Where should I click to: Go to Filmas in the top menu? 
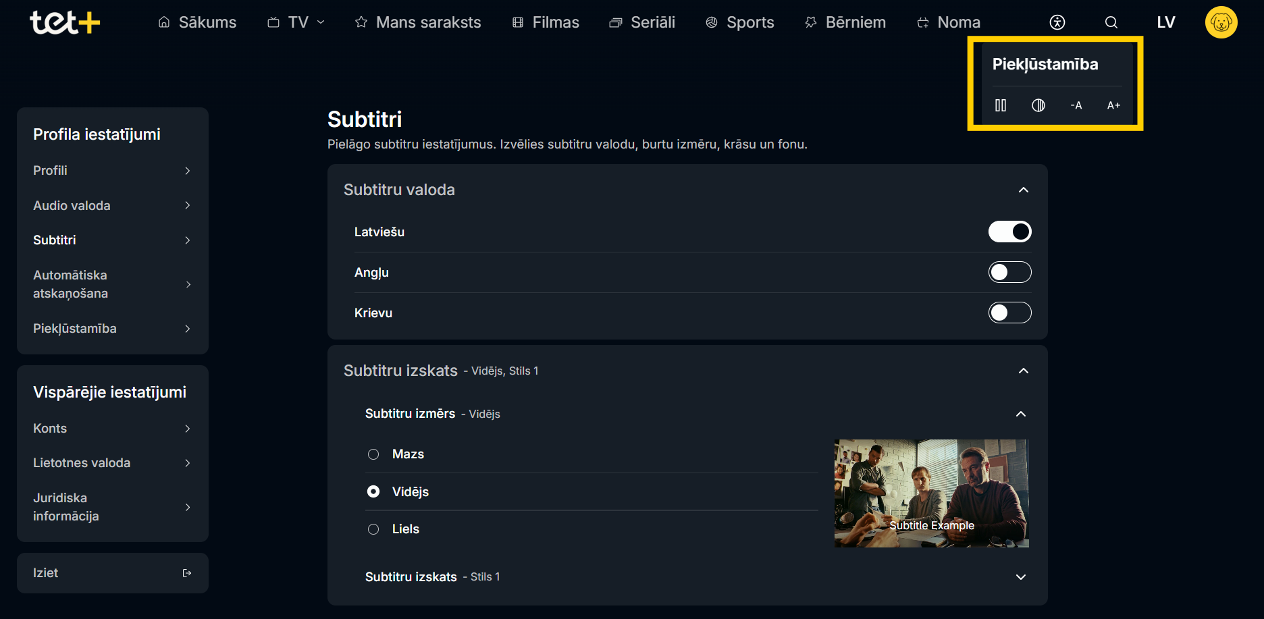point(546,22)
